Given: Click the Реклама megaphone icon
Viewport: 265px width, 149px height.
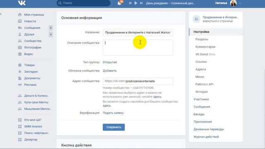Looking at the screenshot, I should pos(20,84).
